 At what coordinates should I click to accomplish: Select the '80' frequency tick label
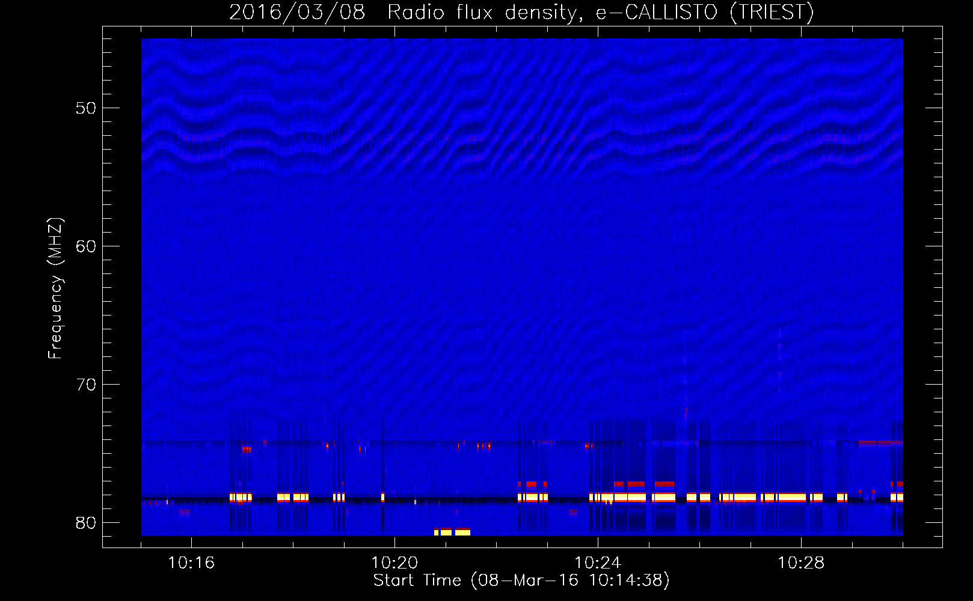[86, 523]
